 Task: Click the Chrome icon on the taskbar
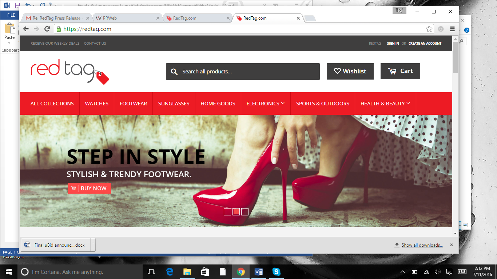tap(240, 272)
